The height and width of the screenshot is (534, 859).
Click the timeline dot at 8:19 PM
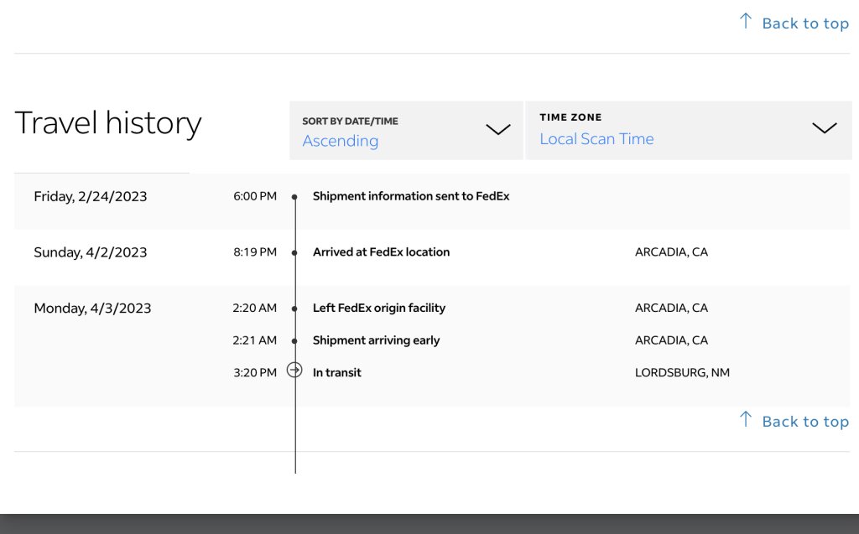point(294,252)
